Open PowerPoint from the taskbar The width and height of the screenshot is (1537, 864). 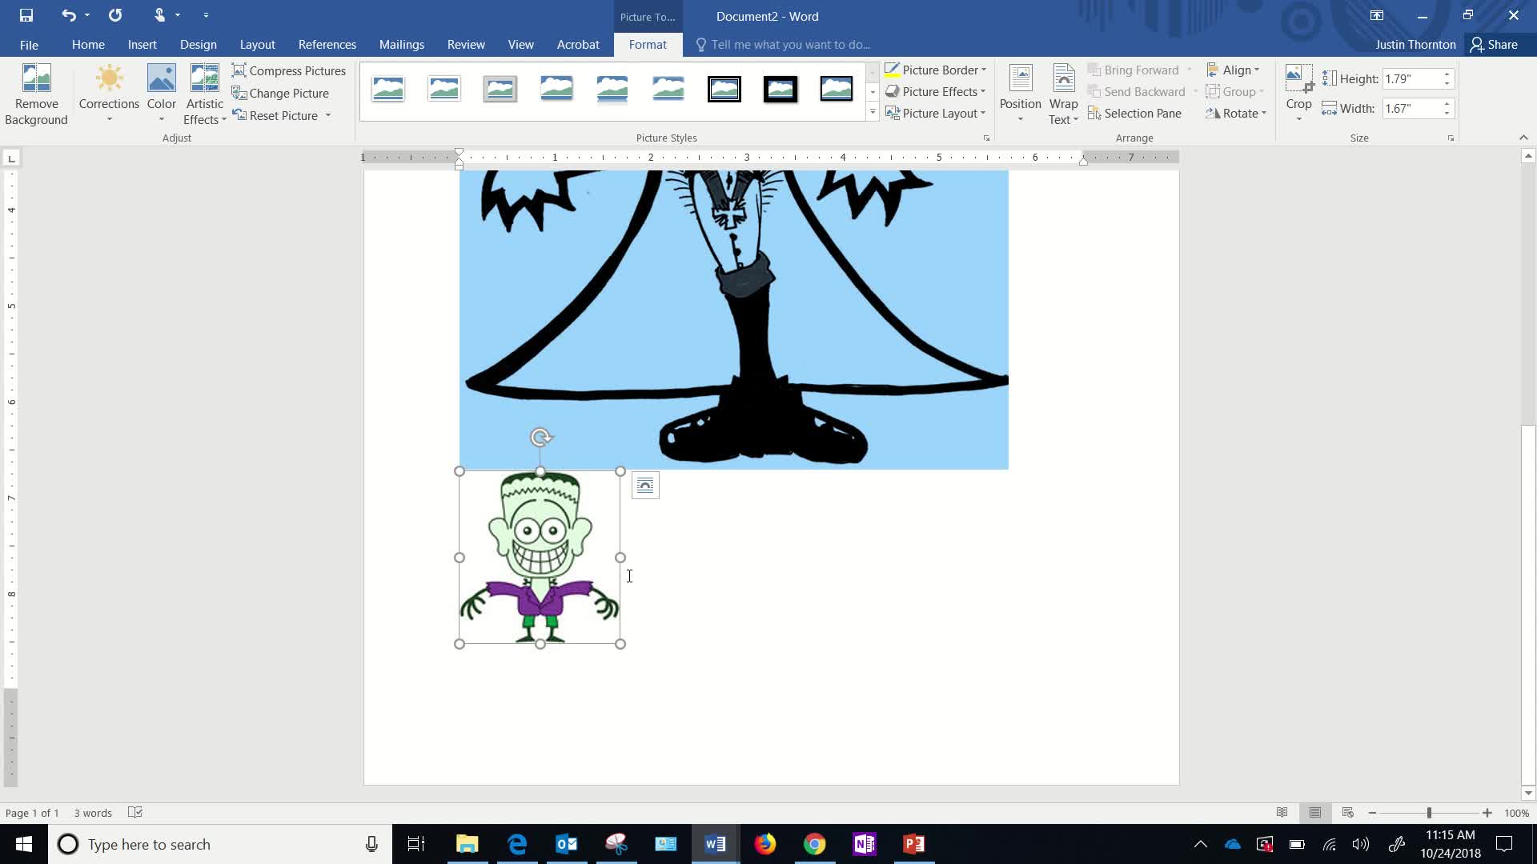pos(913,844)
